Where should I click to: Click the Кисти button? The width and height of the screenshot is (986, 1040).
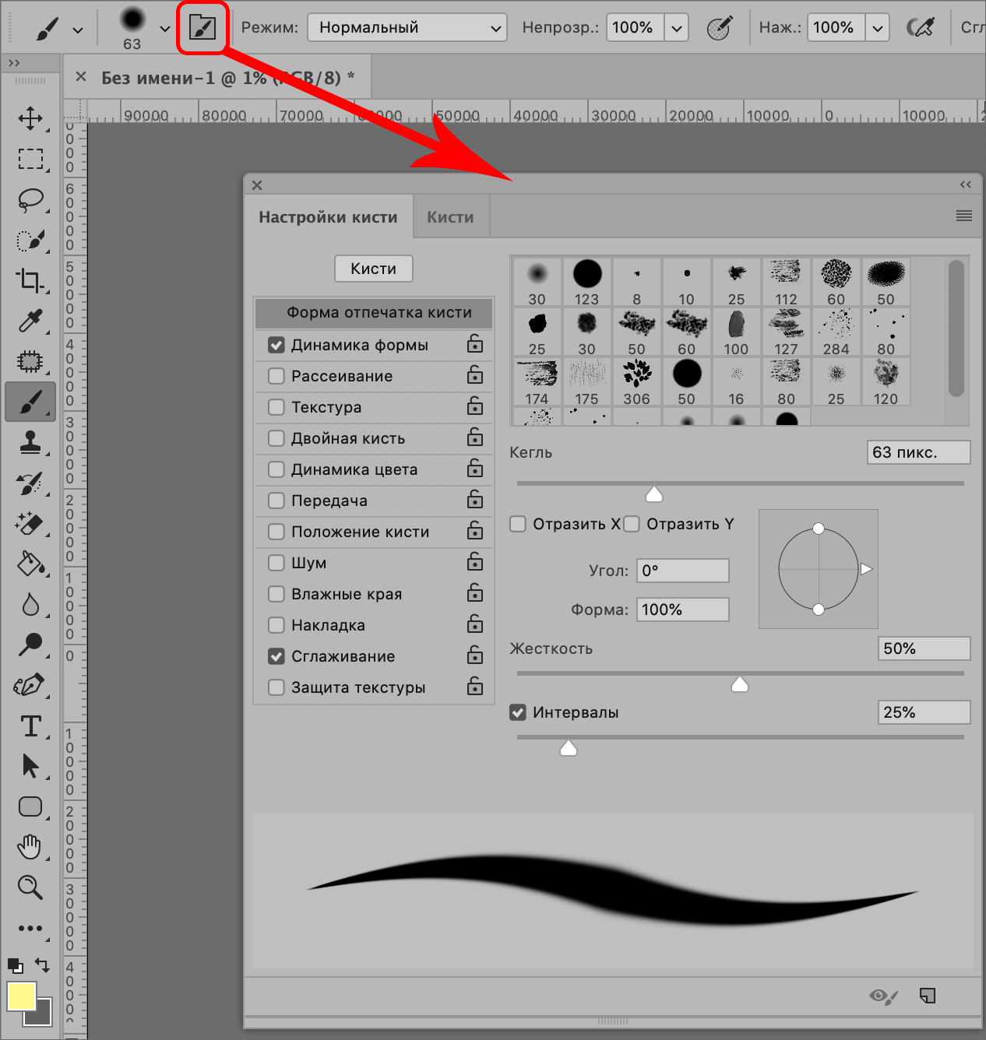pyautogui.click(x=373, y=269)
